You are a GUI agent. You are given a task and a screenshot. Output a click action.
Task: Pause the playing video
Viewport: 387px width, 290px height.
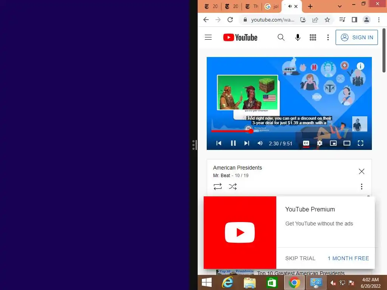[x=233, y=143]
